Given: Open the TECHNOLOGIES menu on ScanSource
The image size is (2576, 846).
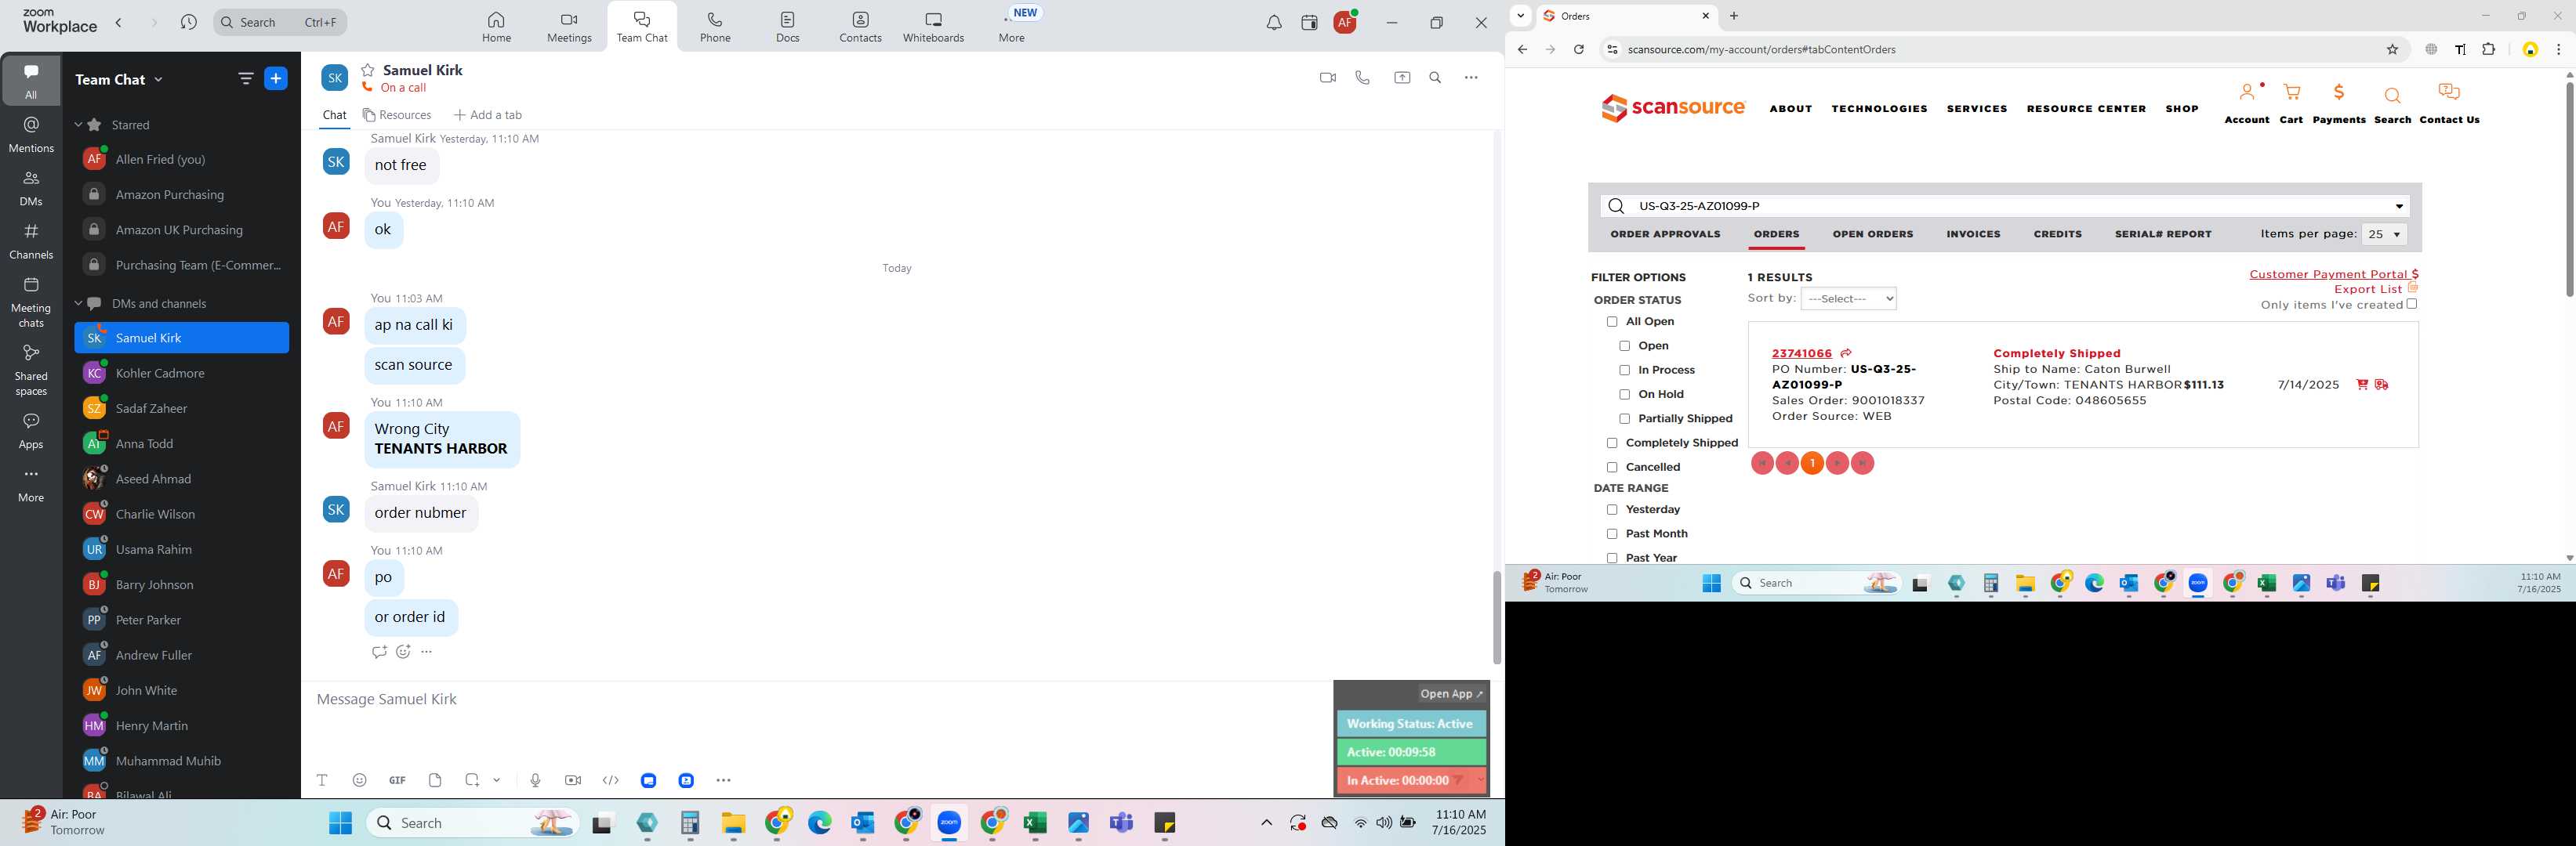Looking at the screenshot, I should click(1879, 109).
